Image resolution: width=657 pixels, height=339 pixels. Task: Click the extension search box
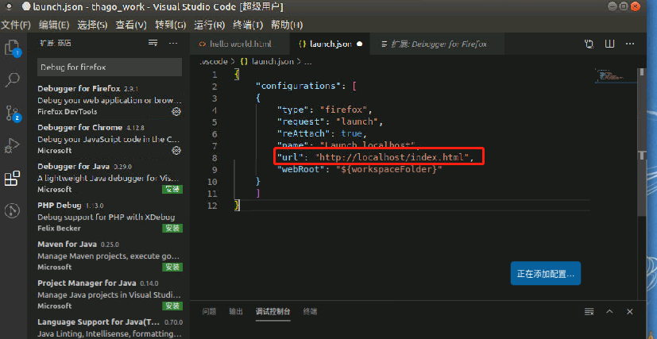(110, 67)
